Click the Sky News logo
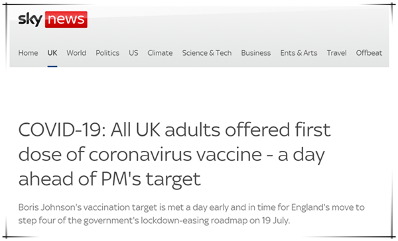398x241 pixels. pos(53,19)
